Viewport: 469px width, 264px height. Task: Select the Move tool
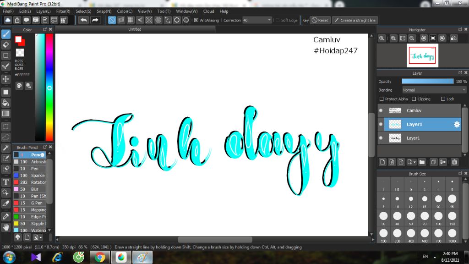pos(5,79)
